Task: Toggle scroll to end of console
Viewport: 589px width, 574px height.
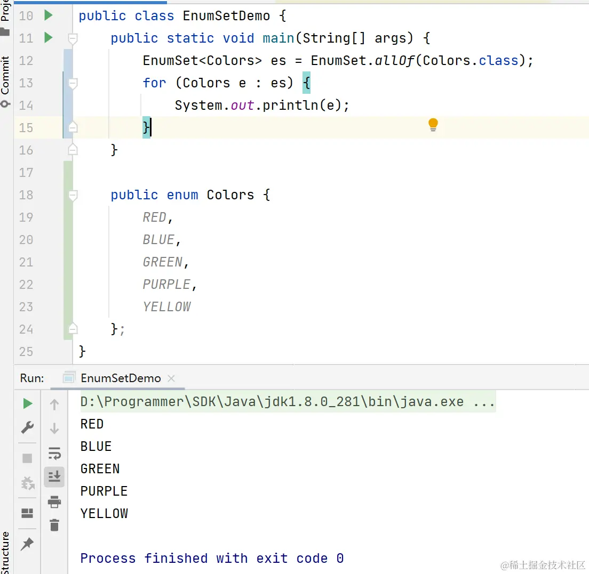Action: point(54,476)
